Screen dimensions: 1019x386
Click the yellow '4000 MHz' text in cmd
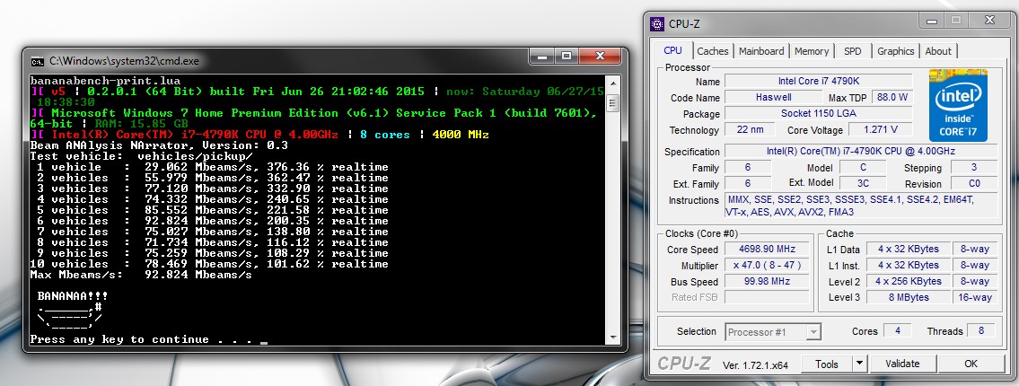460,135
